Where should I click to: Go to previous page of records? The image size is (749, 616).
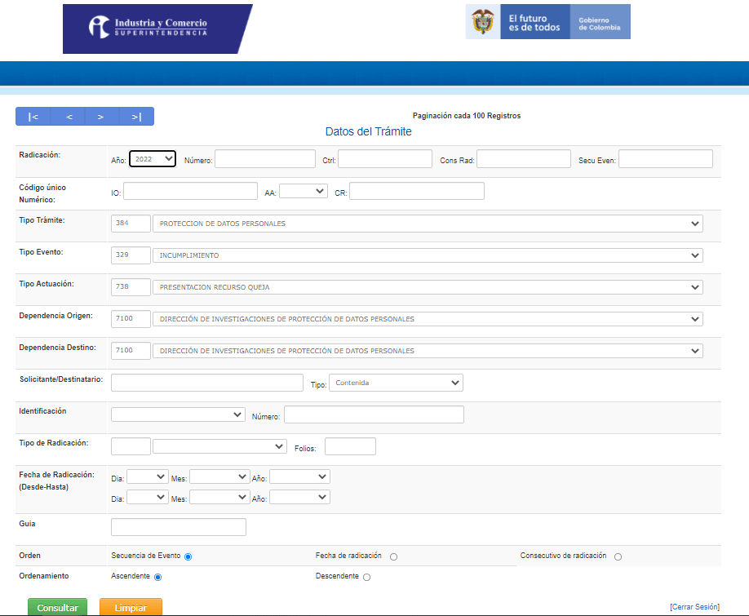(69, 117)
